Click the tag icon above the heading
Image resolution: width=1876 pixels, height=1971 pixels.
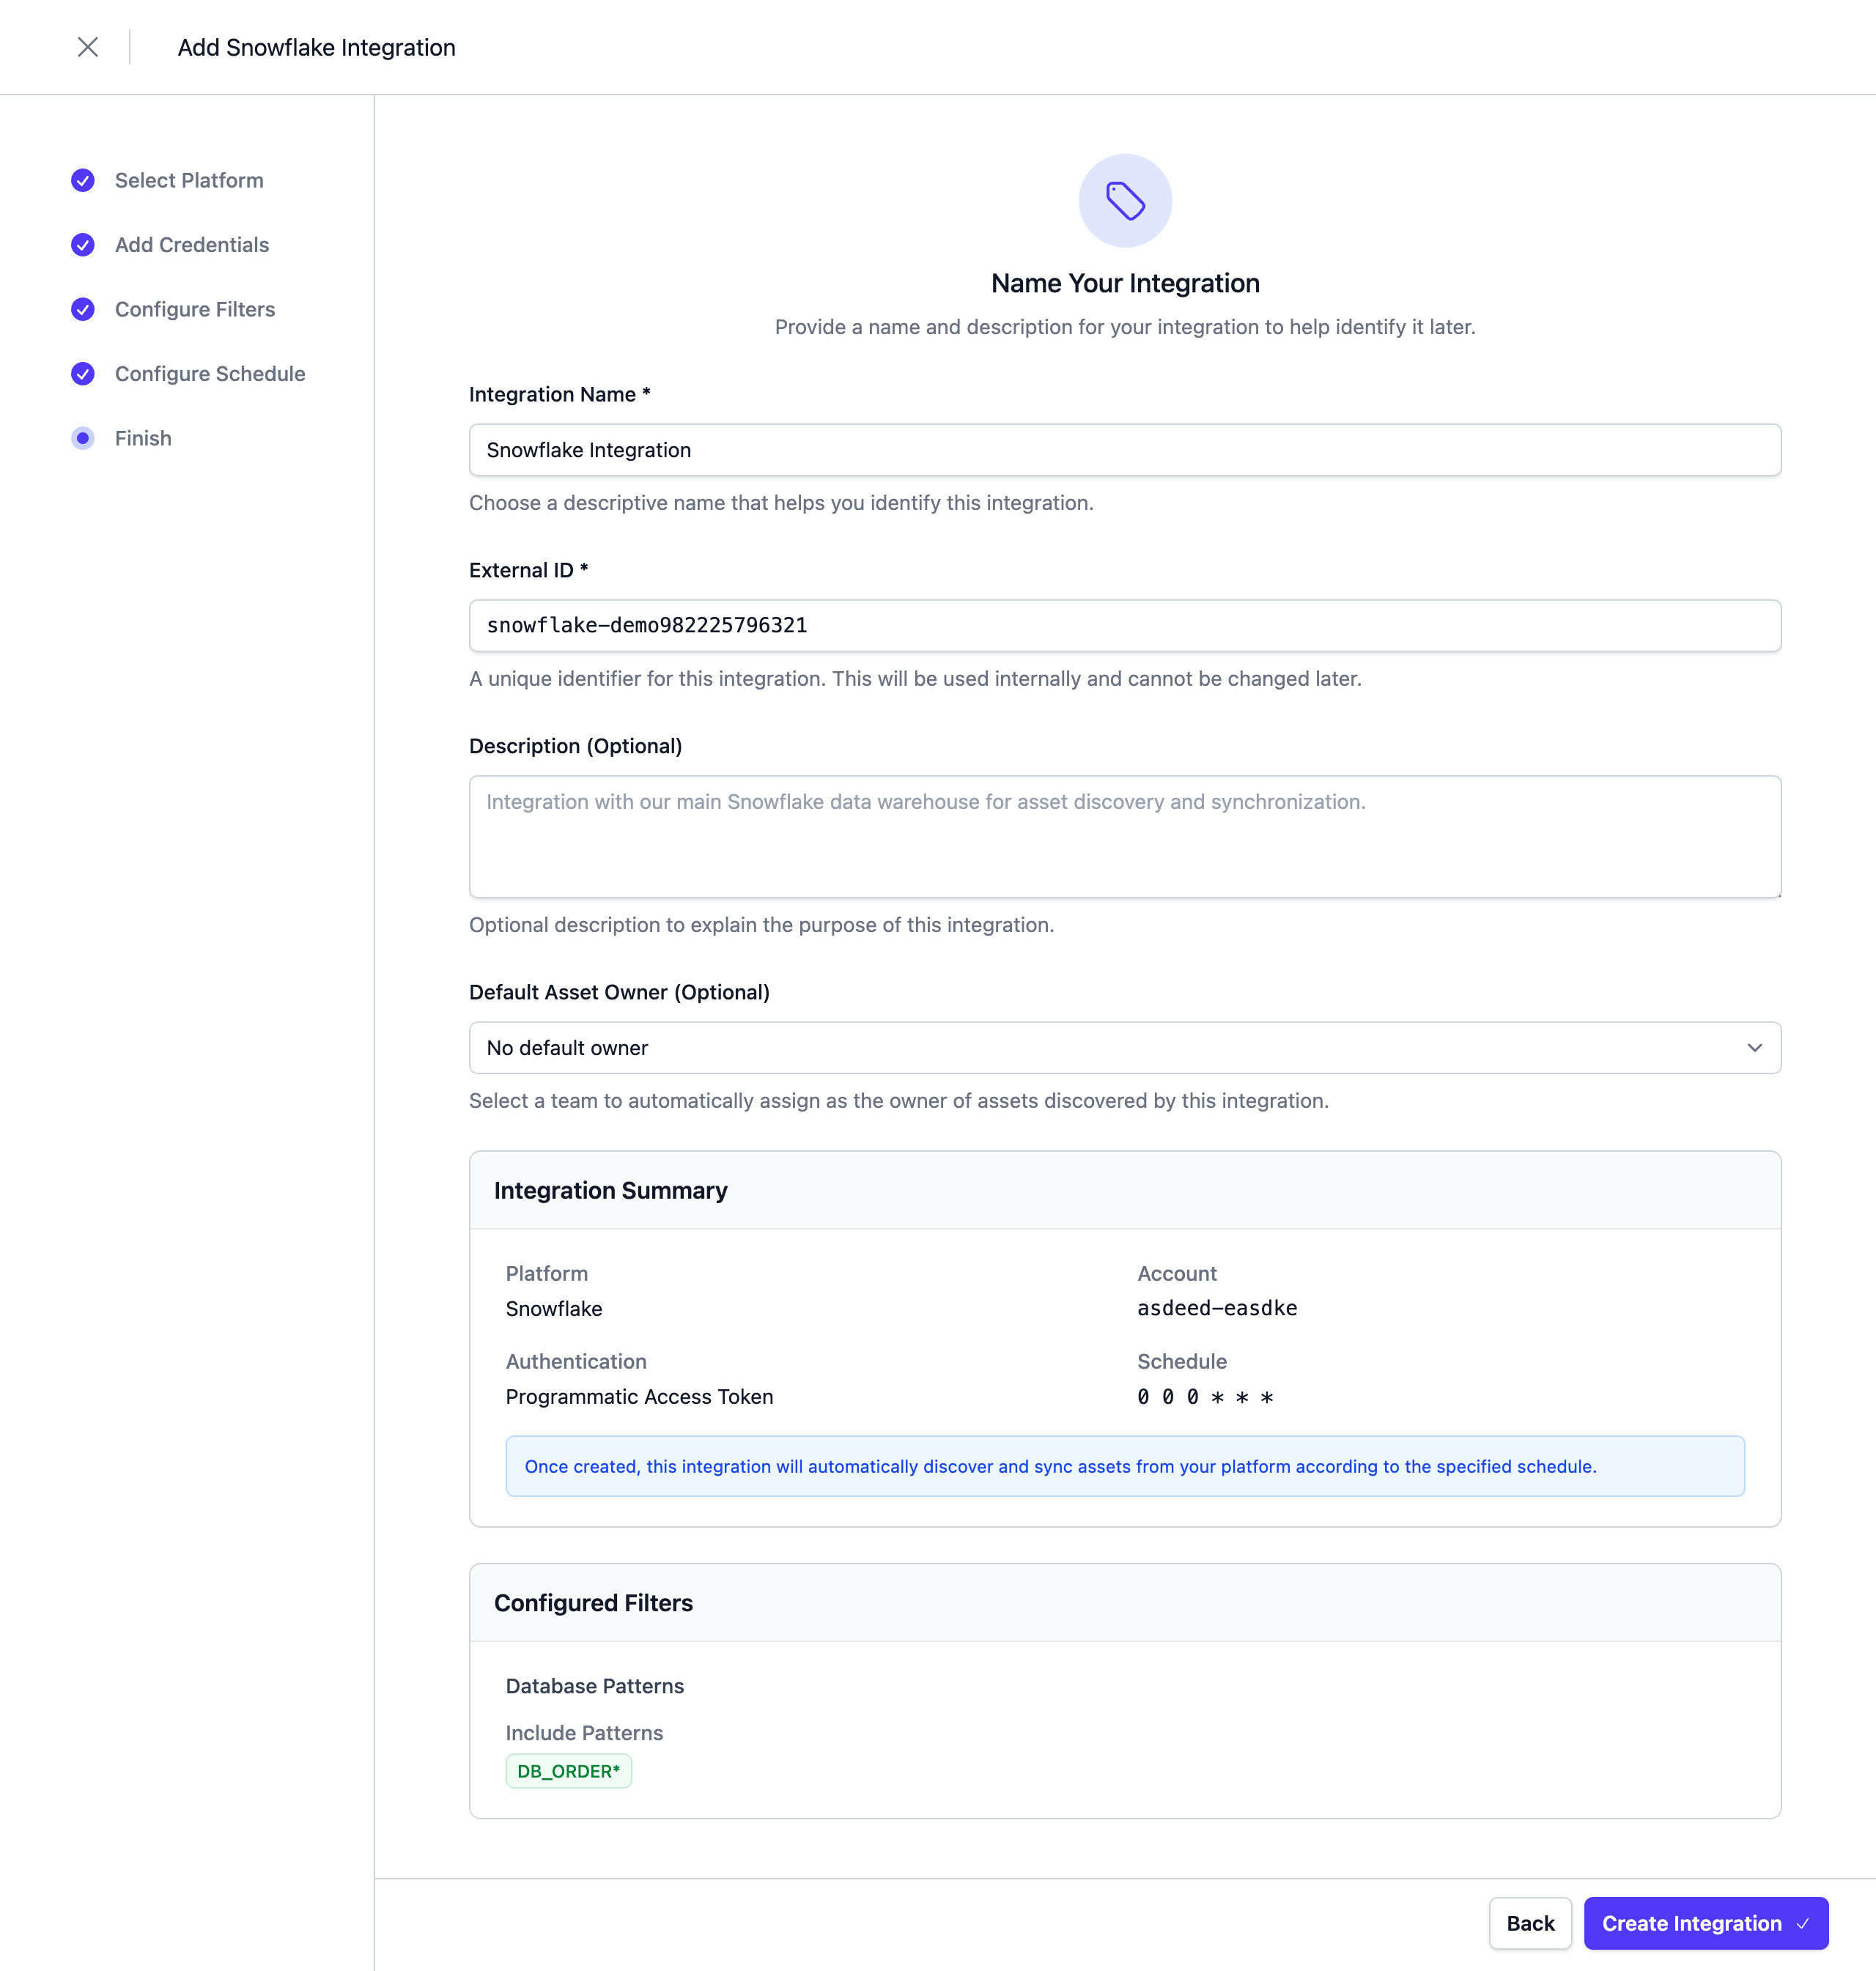[1125, 201]
